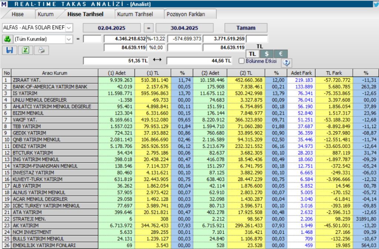Select the KUVEYT-TURK YATIRIM row
Screen dimensions: 379x249
pyautogui.click(x=191, y=179)
